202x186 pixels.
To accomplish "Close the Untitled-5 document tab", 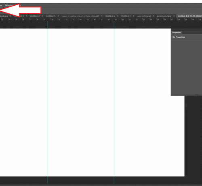I will point(58,16).
